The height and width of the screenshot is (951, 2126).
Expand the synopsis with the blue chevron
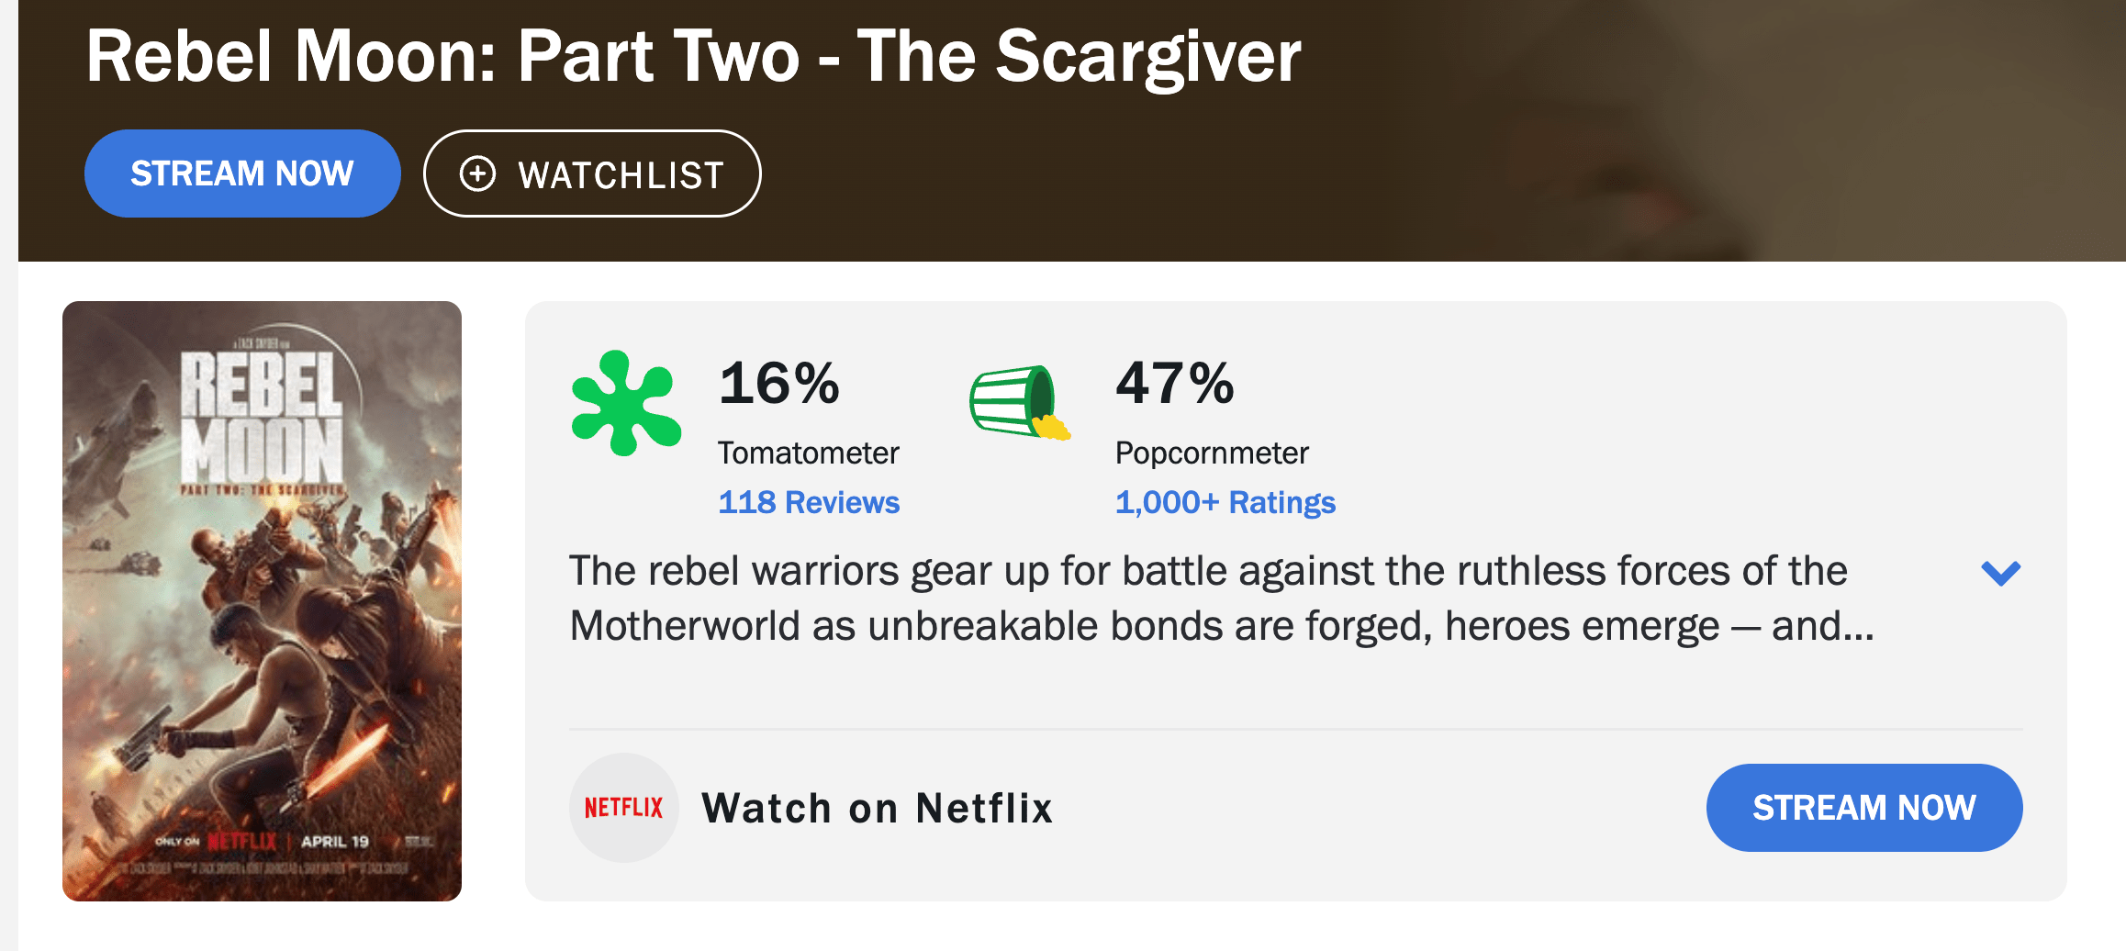(2001, 573)
